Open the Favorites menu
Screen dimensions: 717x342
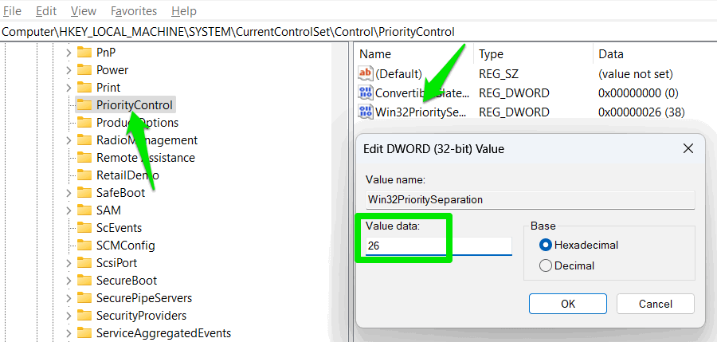(x=133, y=11)
